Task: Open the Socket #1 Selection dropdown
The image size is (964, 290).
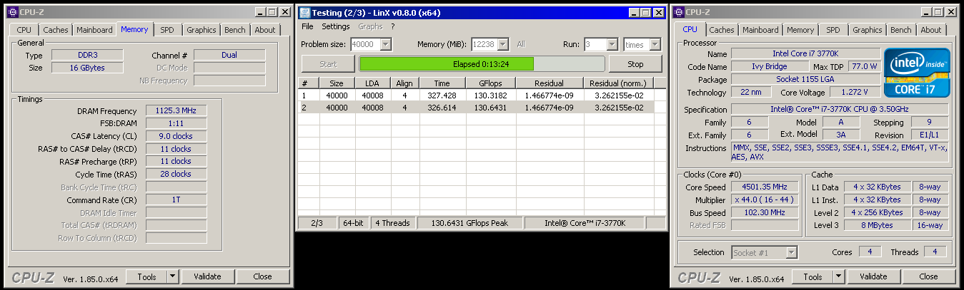Action: 765,252
